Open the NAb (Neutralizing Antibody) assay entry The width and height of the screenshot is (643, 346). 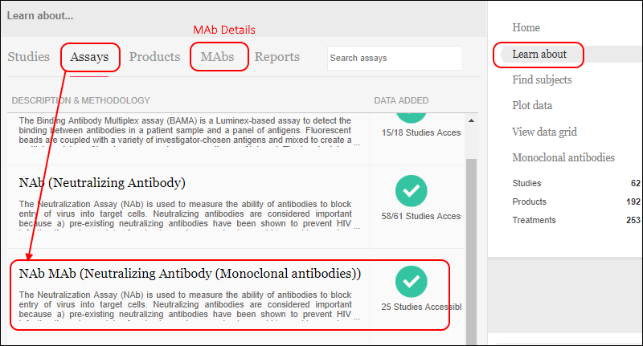click(x=102, y=182)
